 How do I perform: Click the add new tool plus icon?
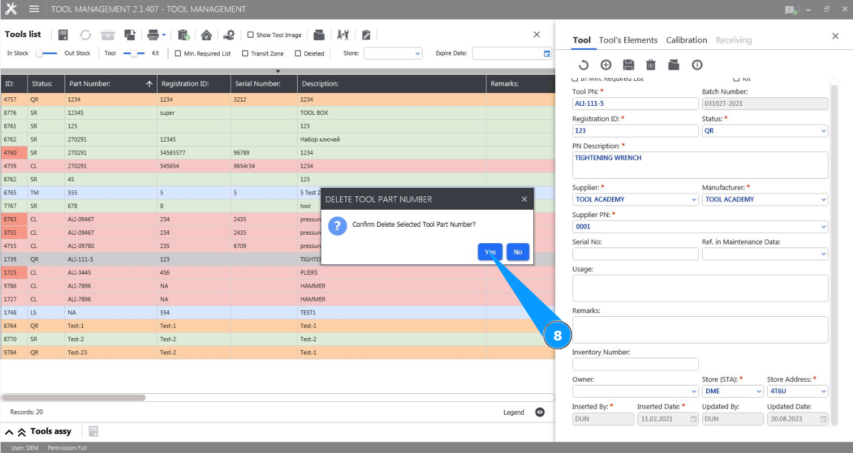pos(606,65)
